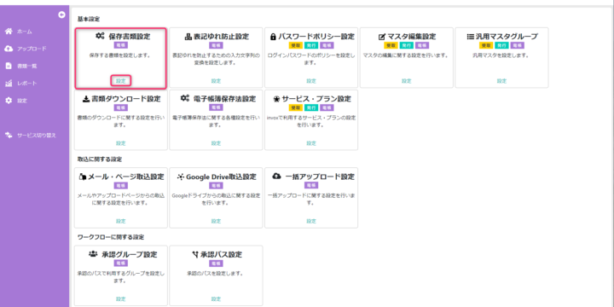This screenshot has width=614, height=307.
Task: Click 設定 link under 汎用マスタグループ
Action: [x=501, y=81]
